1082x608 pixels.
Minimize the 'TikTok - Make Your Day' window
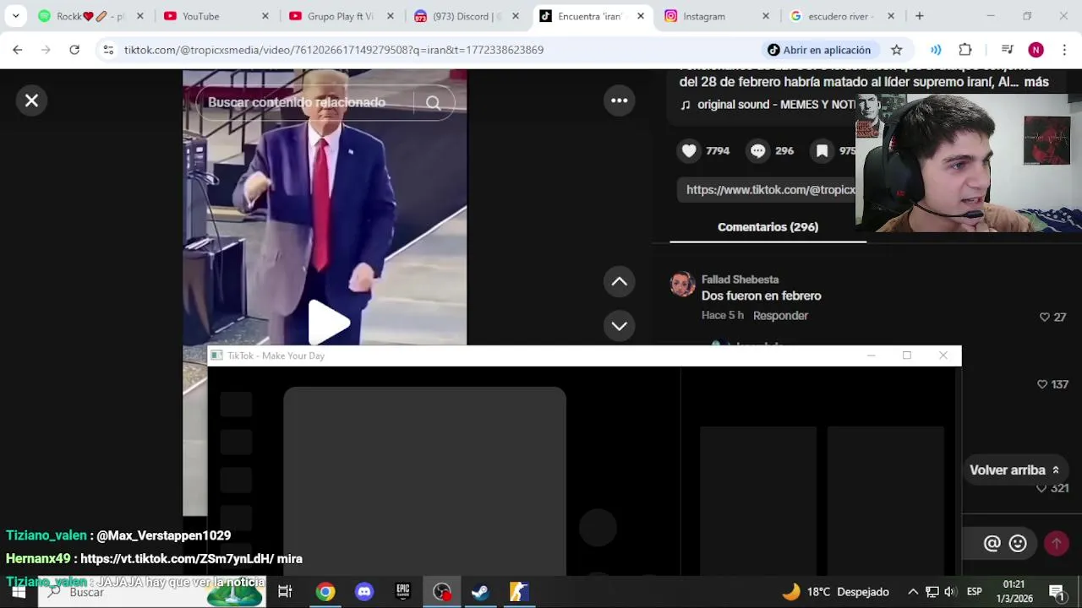(871, 356)
